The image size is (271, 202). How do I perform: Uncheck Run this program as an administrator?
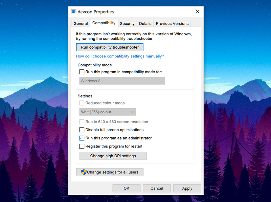pos(81,138)
